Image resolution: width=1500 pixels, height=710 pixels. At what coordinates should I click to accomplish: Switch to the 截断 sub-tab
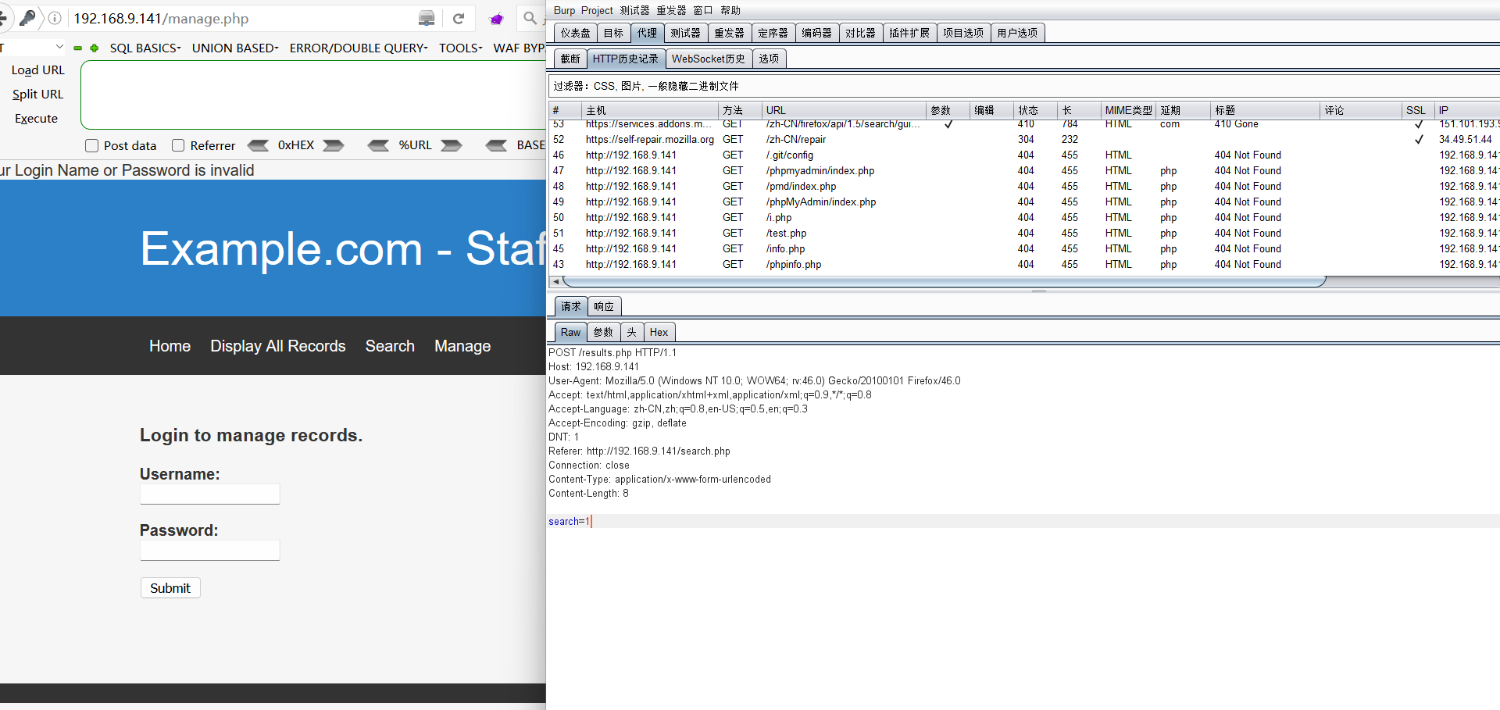click(x=570, y=59)
